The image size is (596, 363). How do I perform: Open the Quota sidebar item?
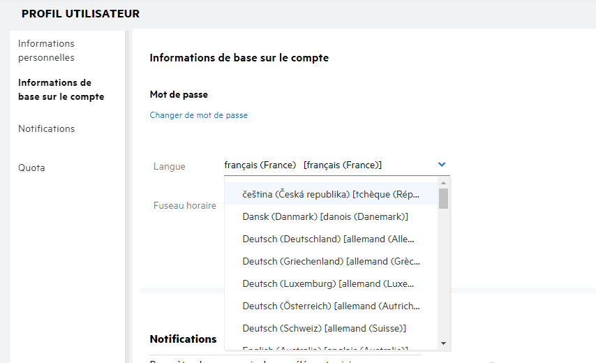tap(31, 168)
